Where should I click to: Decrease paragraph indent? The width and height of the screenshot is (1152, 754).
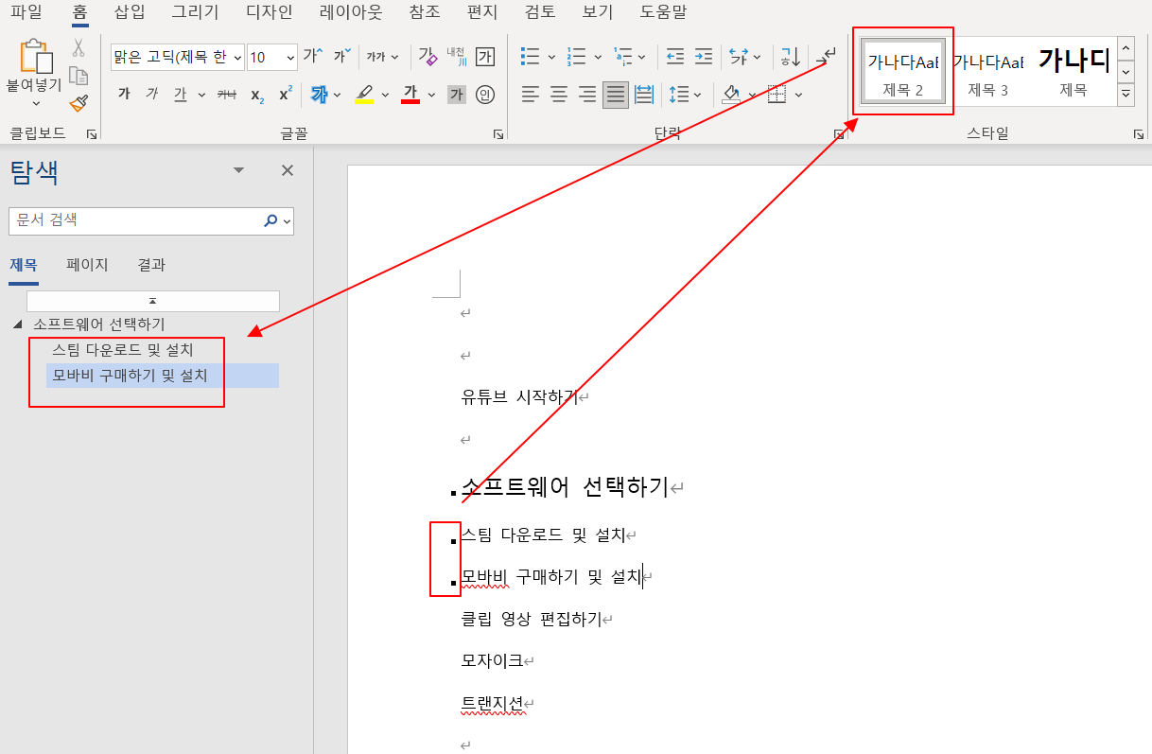(675, 57)
